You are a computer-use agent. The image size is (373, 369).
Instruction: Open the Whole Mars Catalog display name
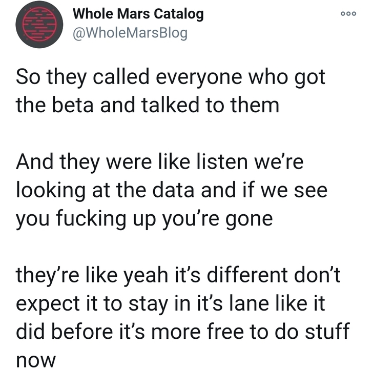[x=138, y=13]
